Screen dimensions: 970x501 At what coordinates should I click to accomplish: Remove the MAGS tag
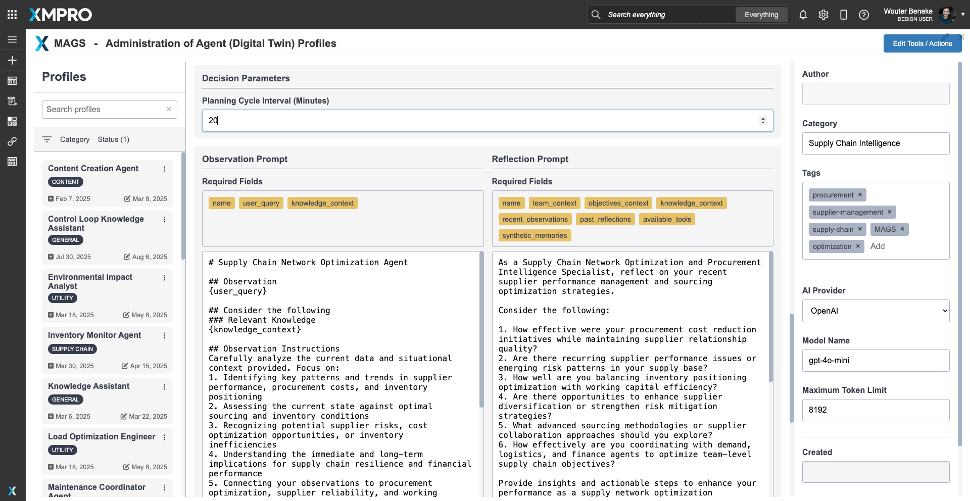pos(902,229)
